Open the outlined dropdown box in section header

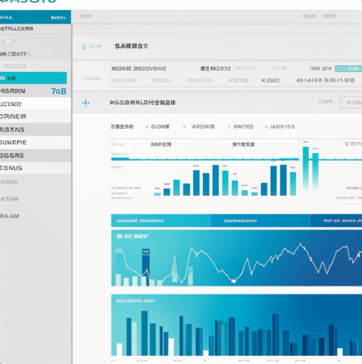click(351, 102)
